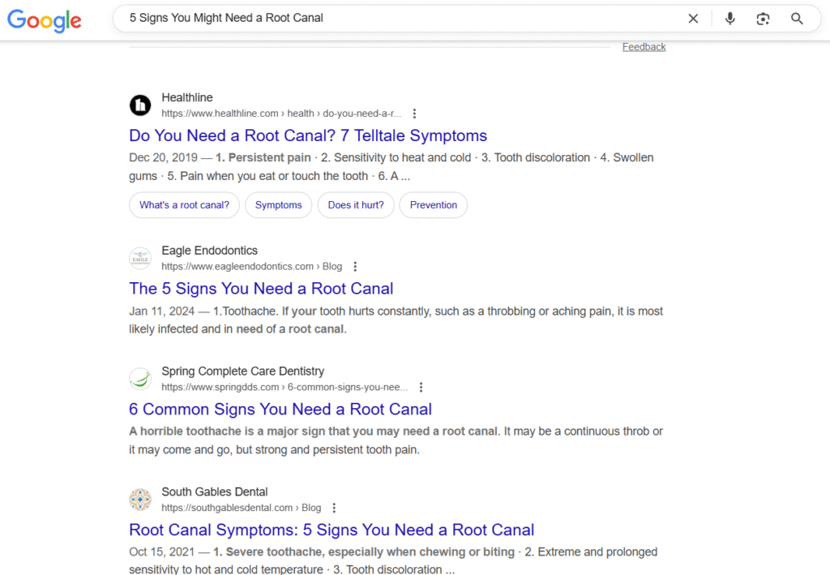This screenshot has height=575, width=830.
Task: Click the 'Oct 15, 2021' snippet text
Action: point(162,552)
